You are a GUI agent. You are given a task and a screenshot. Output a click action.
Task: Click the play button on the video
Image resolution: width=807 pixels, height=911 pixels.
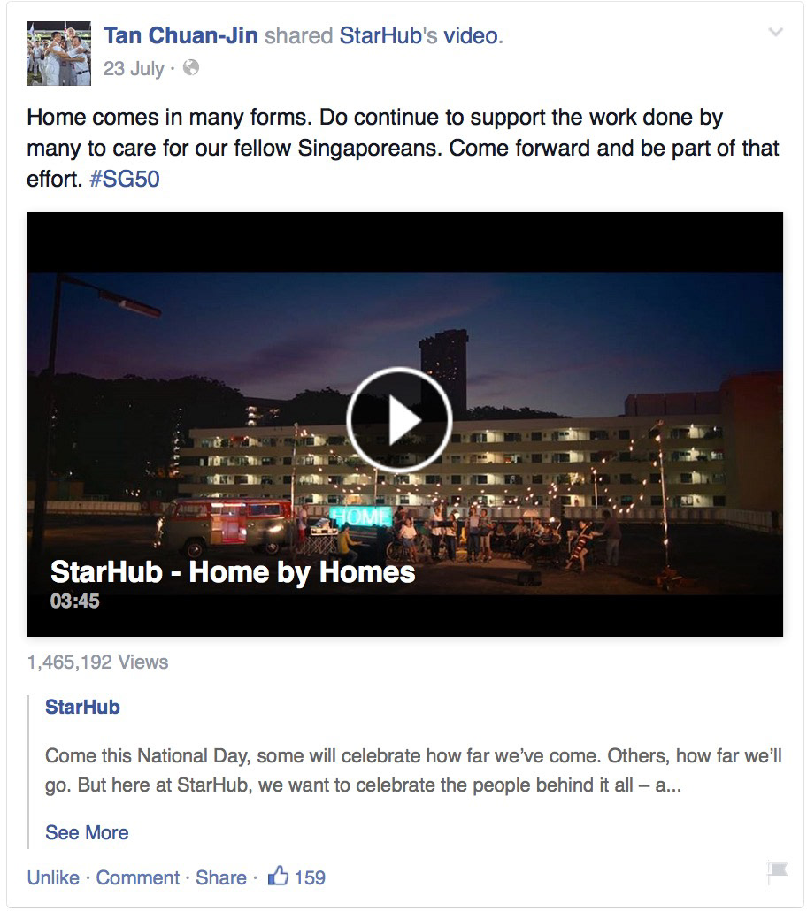click(399, 419)
